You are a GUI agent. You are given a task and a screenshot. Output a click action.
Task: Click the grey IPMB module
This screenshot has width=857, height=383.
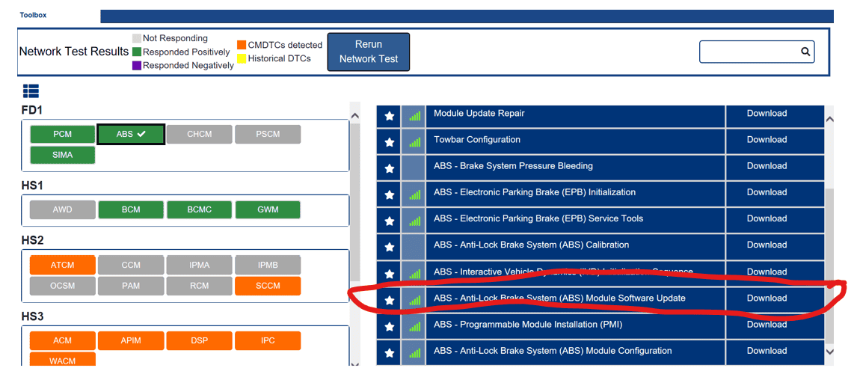point(267,265)
